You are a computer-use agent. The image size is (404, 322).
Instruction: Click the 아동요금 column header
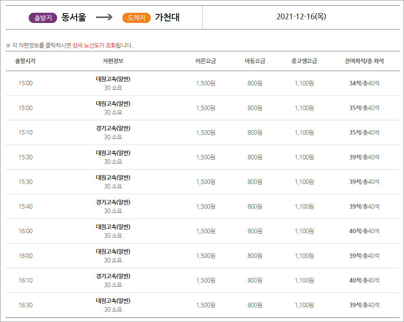255,60
